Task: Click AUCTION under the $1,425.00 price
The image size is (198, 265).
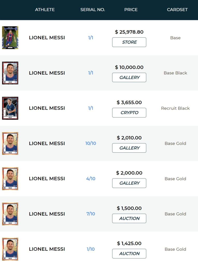Action: [x=129, y=254]
